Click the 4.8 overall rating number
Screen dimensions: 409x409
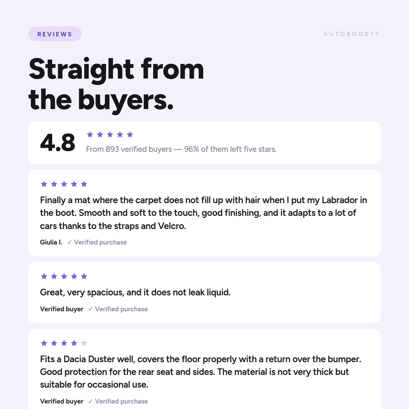(58, 143)
